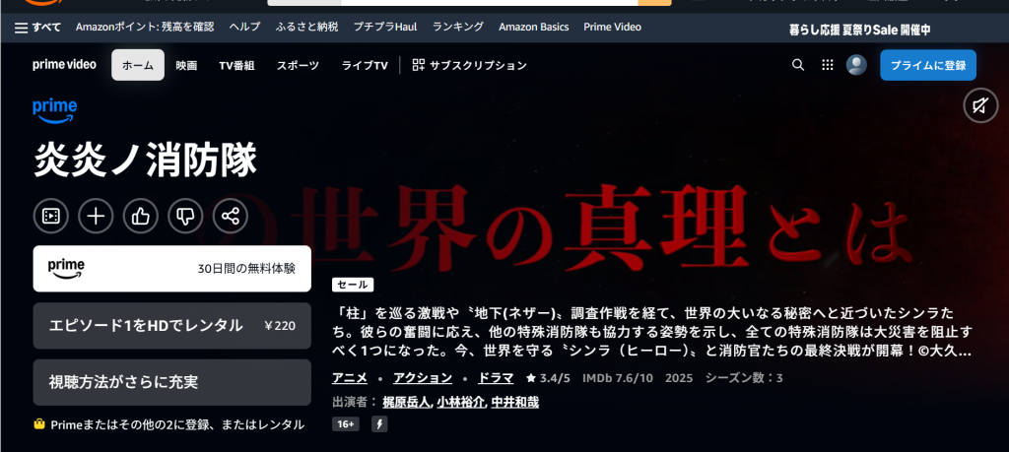1009x452 pixels.
Task: Open the スポーツ tab
Action: (298, 65)
